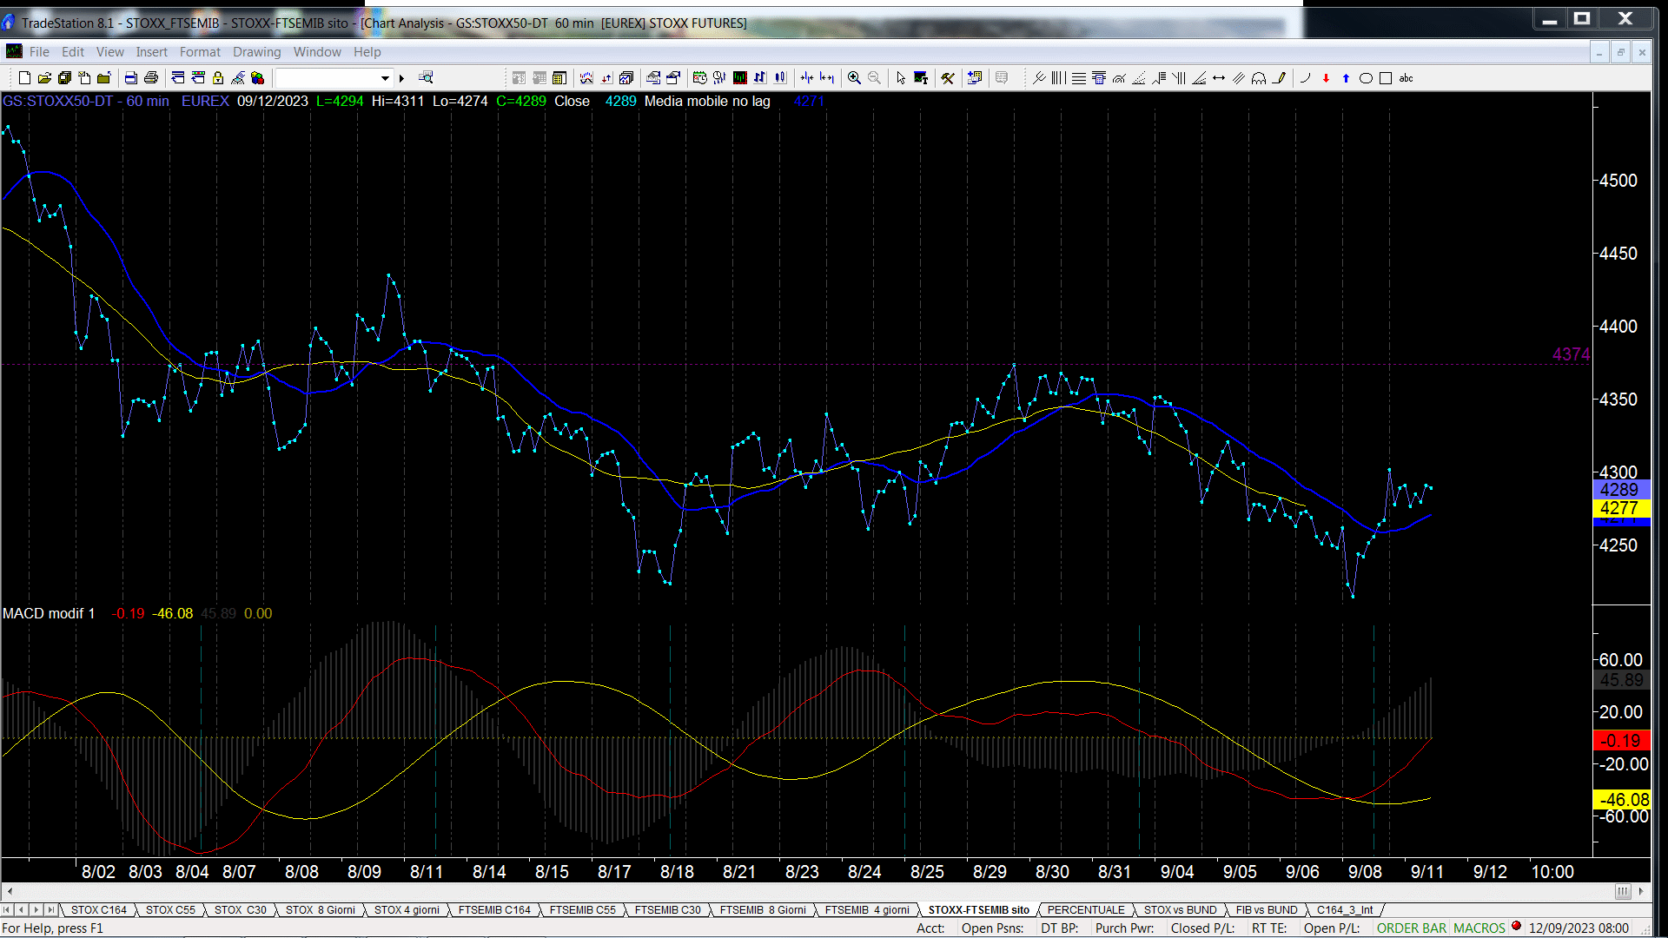The image size is (1668, 938).
Task: Click the Print toolbar icon
Action: [151, 78]
